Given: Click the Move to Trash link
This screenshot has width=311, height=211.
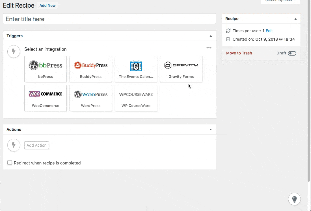Looking at the screenshot, I should pos(239,53).
